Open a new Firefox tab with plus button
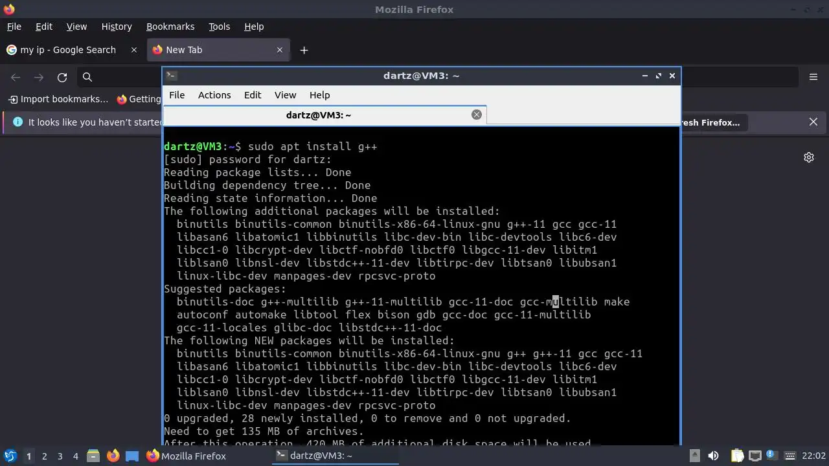The height and width of the screenshot is (466, 829). coord(304,50)
